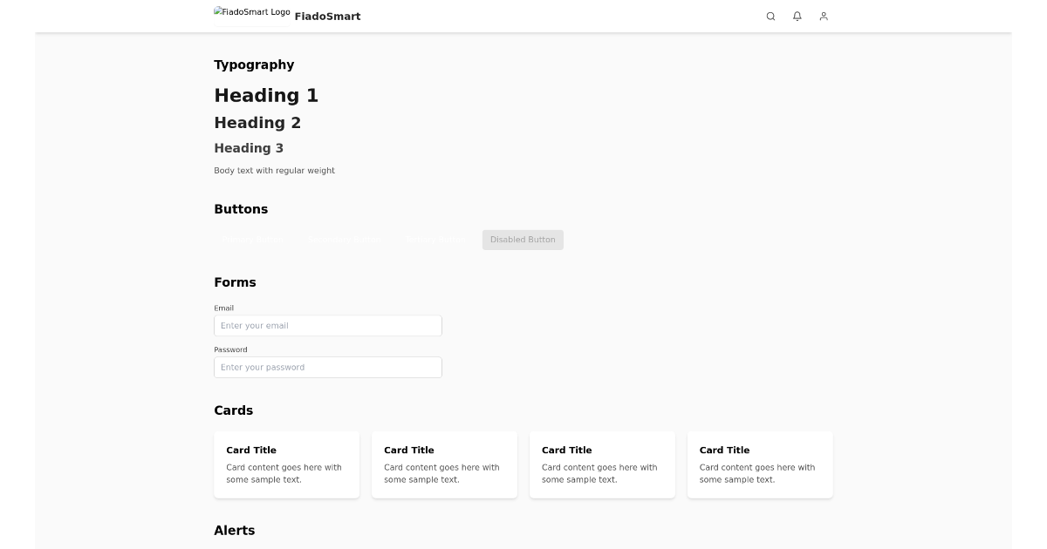Click the FiadoSmart brand name
1047x549 pixels.
327,16
